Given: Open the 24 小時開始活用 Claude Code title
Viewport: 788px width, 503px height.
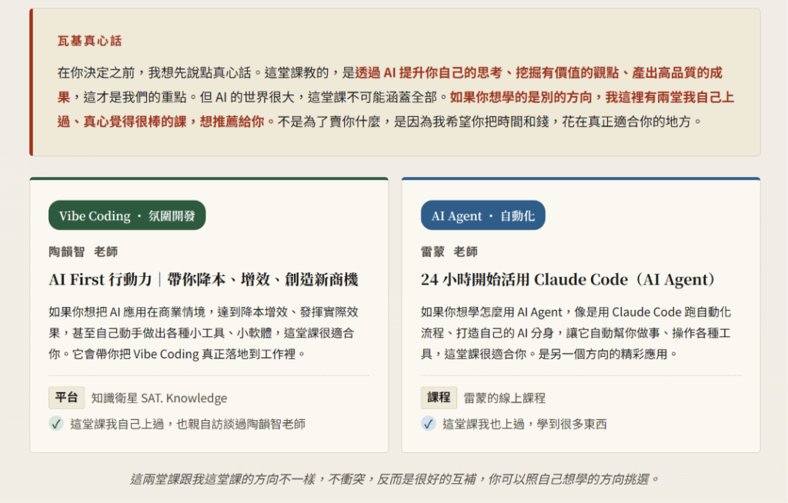Looking at the screenshot, I should tap(569, 279).
